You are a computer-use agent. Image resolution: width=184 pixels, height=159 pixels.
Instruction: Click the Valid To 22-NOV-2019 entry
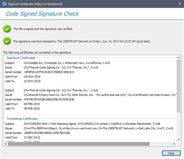23,81
